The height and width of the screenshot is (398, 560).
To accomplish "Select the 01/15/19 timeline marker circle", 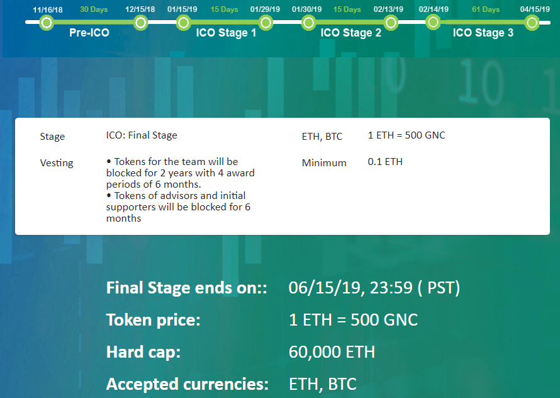I will (184, 23).
